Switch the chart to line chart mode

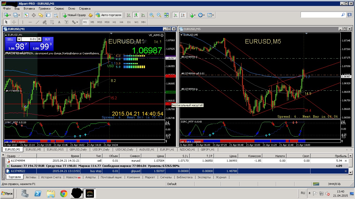pyautogui.click(x=143, y=15)
